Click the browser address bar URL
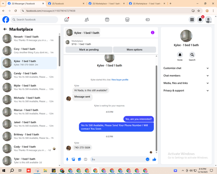This screenshot has width=217, height=174. click(x=51, y=11)
